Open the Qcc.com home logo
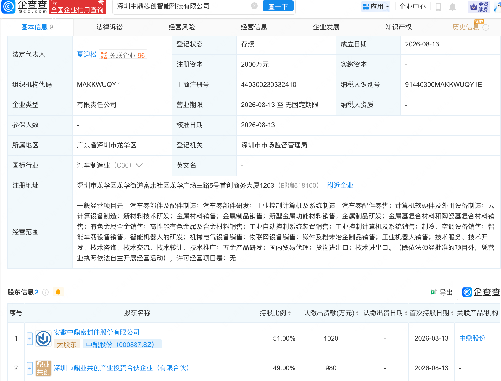The height and width of the screenshot is (381, 501). coord(25,7)
